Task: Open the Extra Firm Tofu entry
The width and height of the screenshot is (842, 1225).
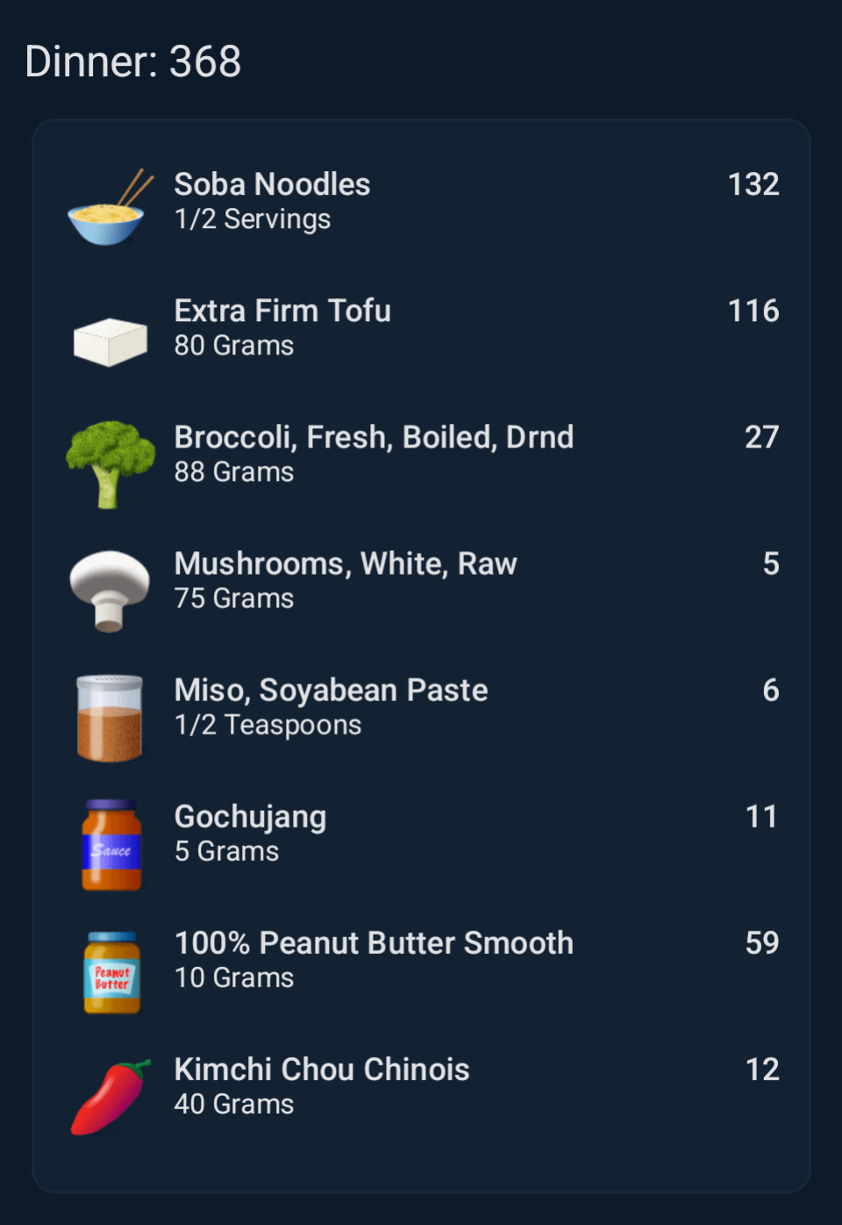Action: click(x=282, y=311)
